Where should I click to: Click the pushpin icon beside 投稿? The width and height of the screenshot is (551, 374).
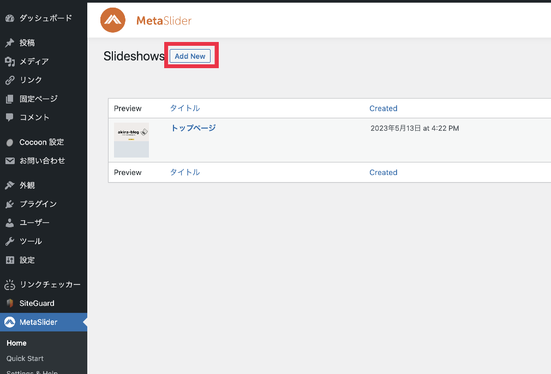click(x=10, y=43)
